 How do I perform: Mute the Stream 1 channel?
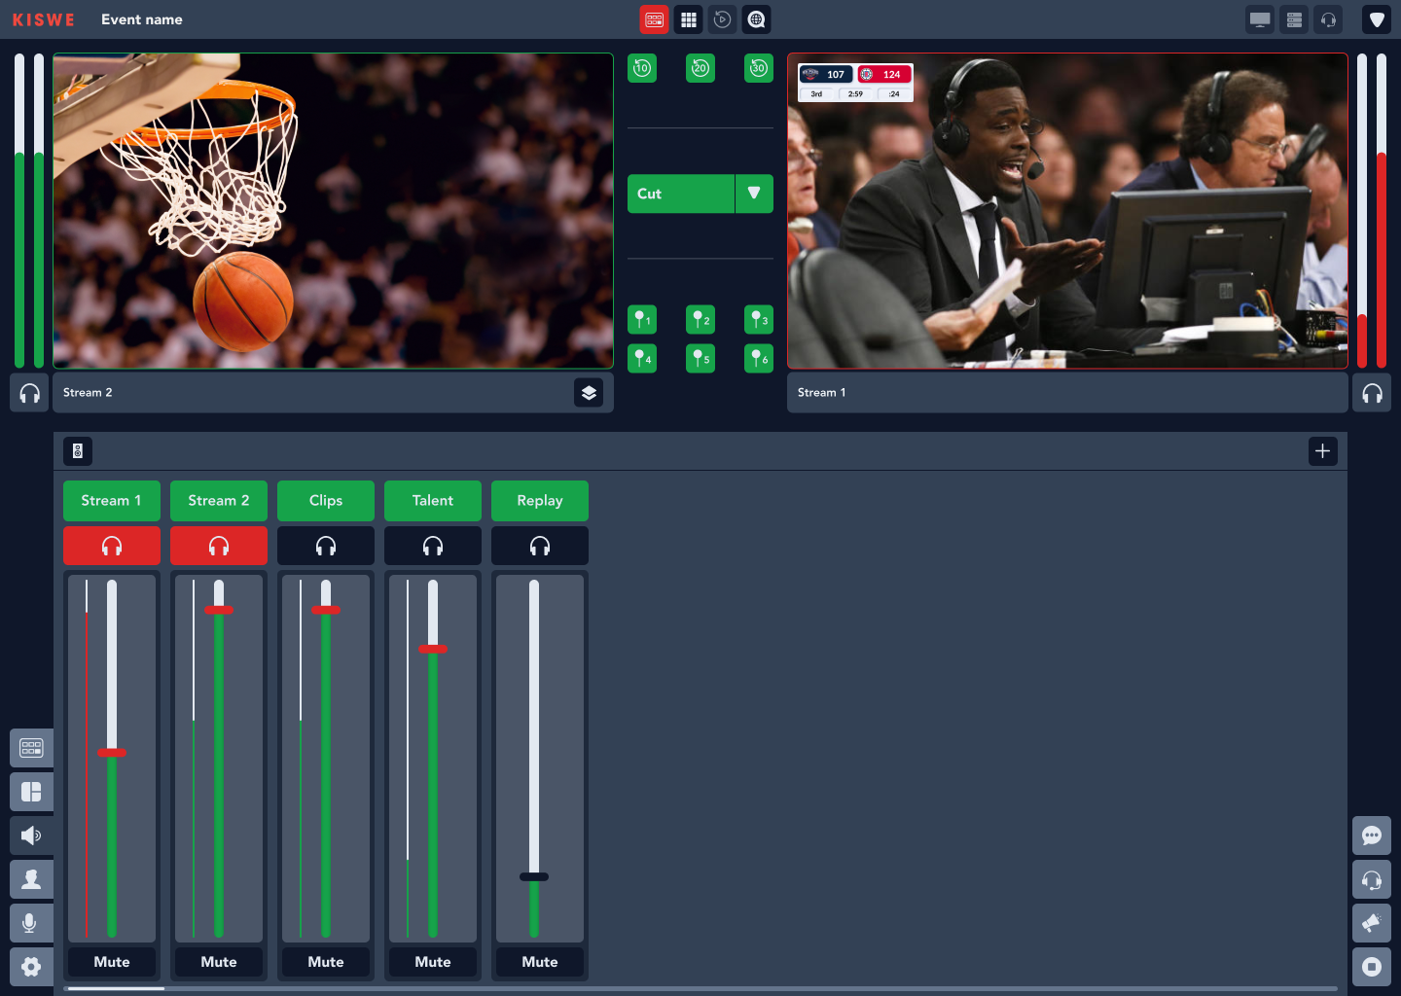pyautogui.click(x=112, y=962)
